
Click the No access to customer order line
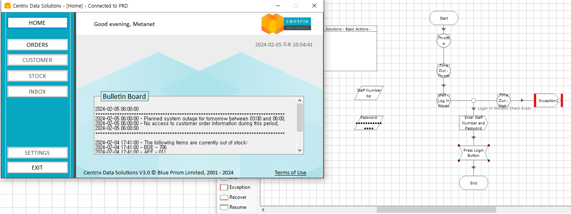pyautogui.click(x=187, y=123)
